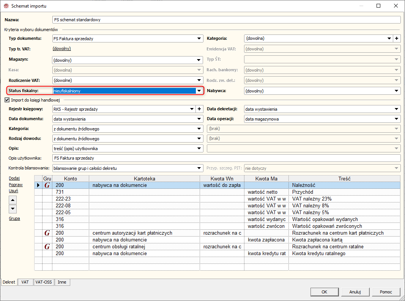Click the plus button next to Kategoria
The height and width of the screenshot is (301, 405).
[397, 38]
